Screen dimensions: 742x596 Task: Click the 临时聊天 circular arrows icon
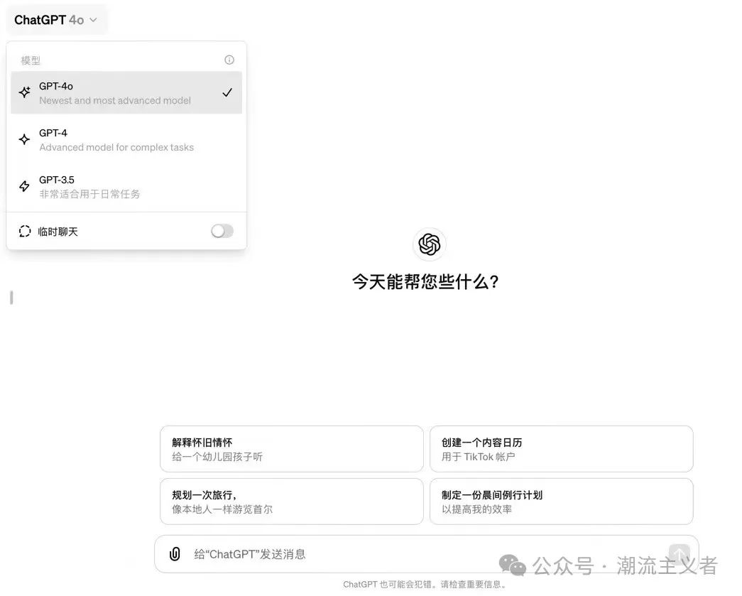(x=23, y=231)
